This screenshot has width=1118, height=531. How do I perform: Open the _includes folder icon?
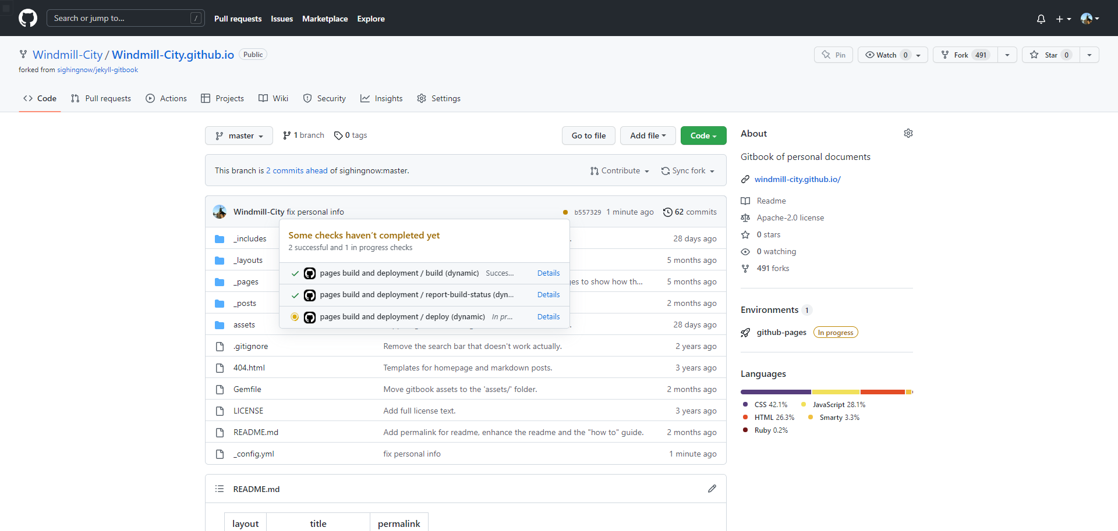(220, 238)
